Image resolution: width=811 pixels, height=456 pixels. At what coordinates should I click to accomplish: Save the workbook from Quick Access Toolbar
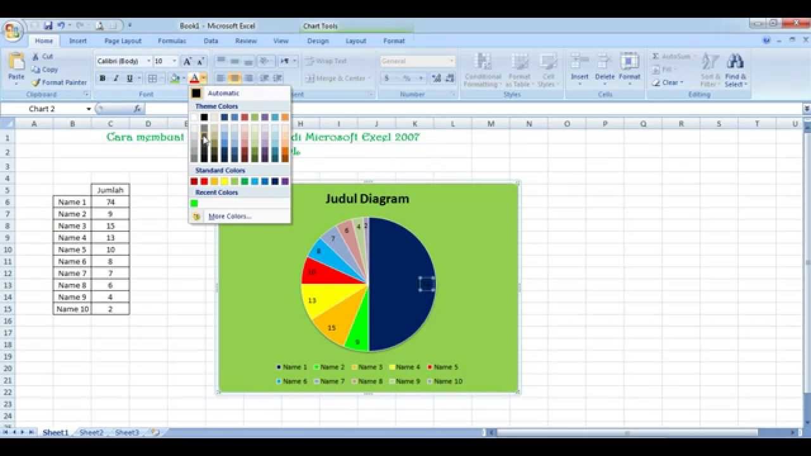[x=48, y=26]
